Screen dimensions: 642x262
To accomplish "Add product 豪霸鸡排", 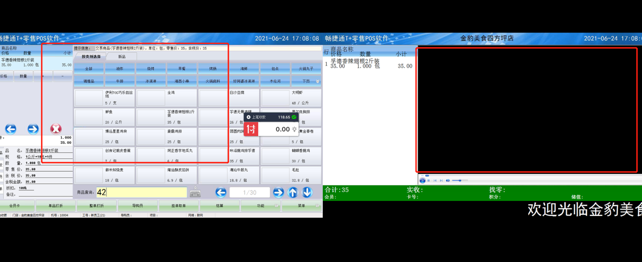I will (x=167, y=137).
